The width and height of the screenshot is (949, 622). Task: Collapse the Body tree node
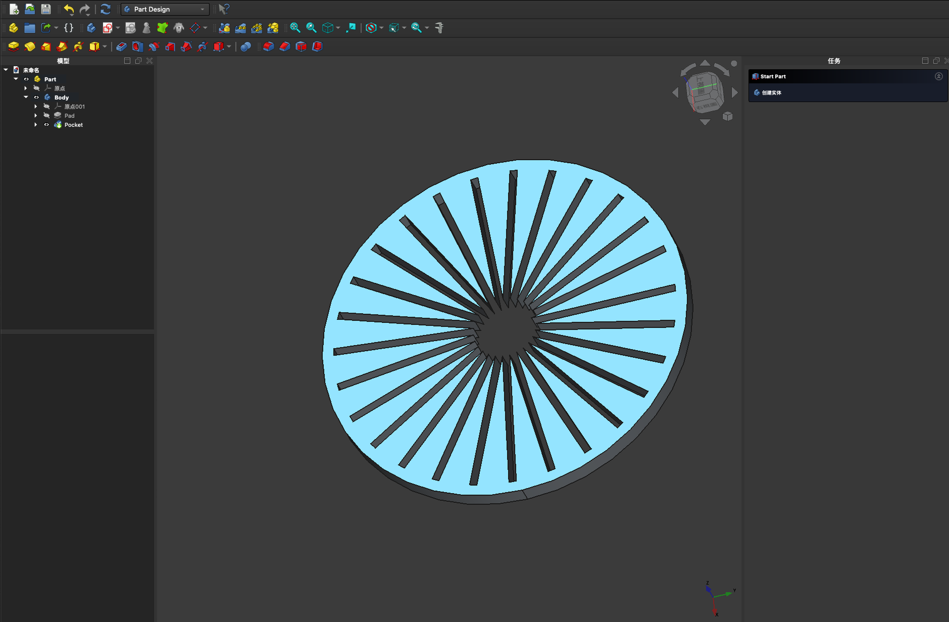[x=26, y=97]
